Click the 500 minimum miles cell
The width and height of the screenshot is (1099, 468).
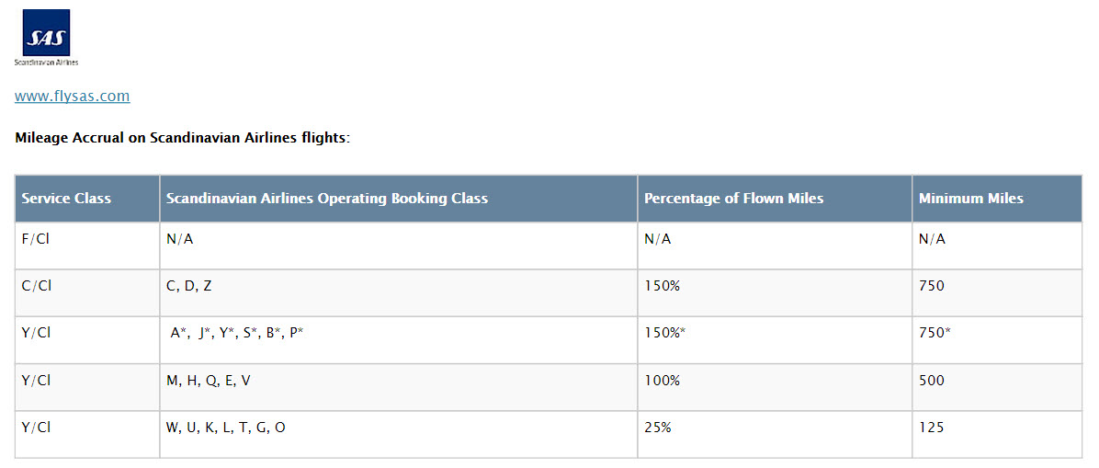pos(932,381)
